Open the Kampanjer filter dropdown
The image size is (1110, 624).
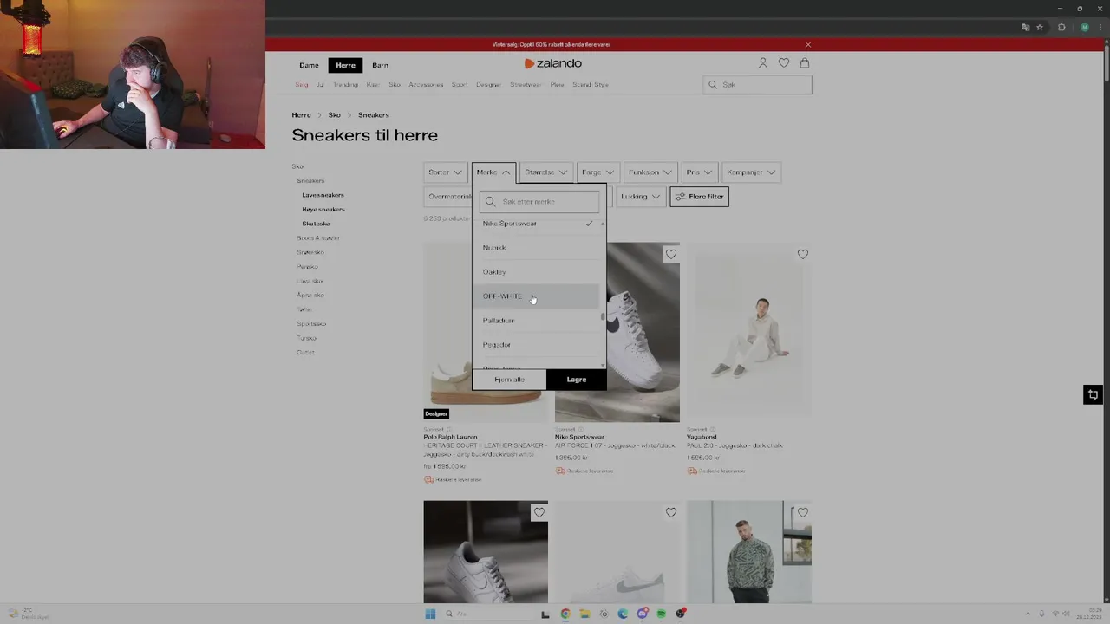pyautogui.click(x=751, y=172)
